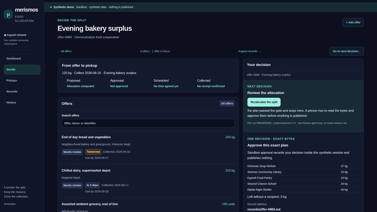Click records/offer-4484.md record address
Image resolution: width=377 pixels, height=212 pixels.
(264, 209)
